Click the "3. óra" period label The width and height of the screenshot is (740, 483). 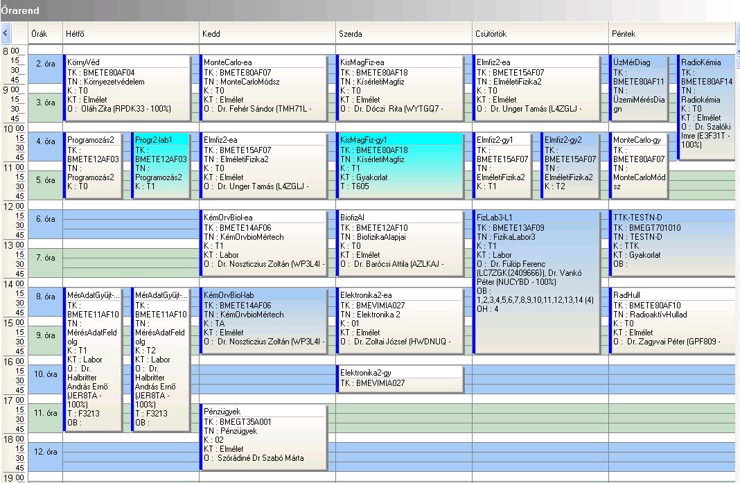[45, 103]
